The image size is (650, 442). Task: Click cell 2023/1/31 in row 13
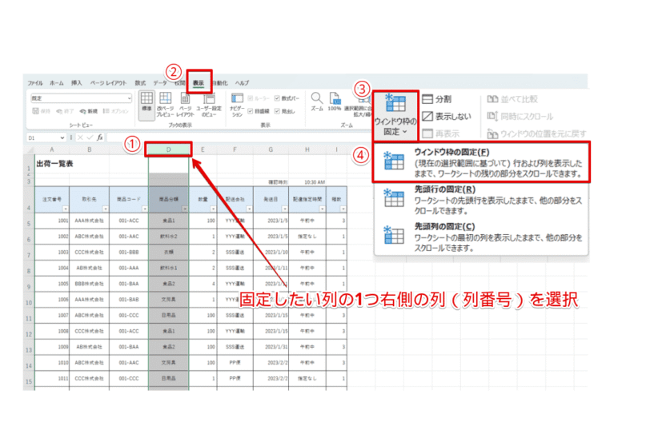[x=271, y=347]
